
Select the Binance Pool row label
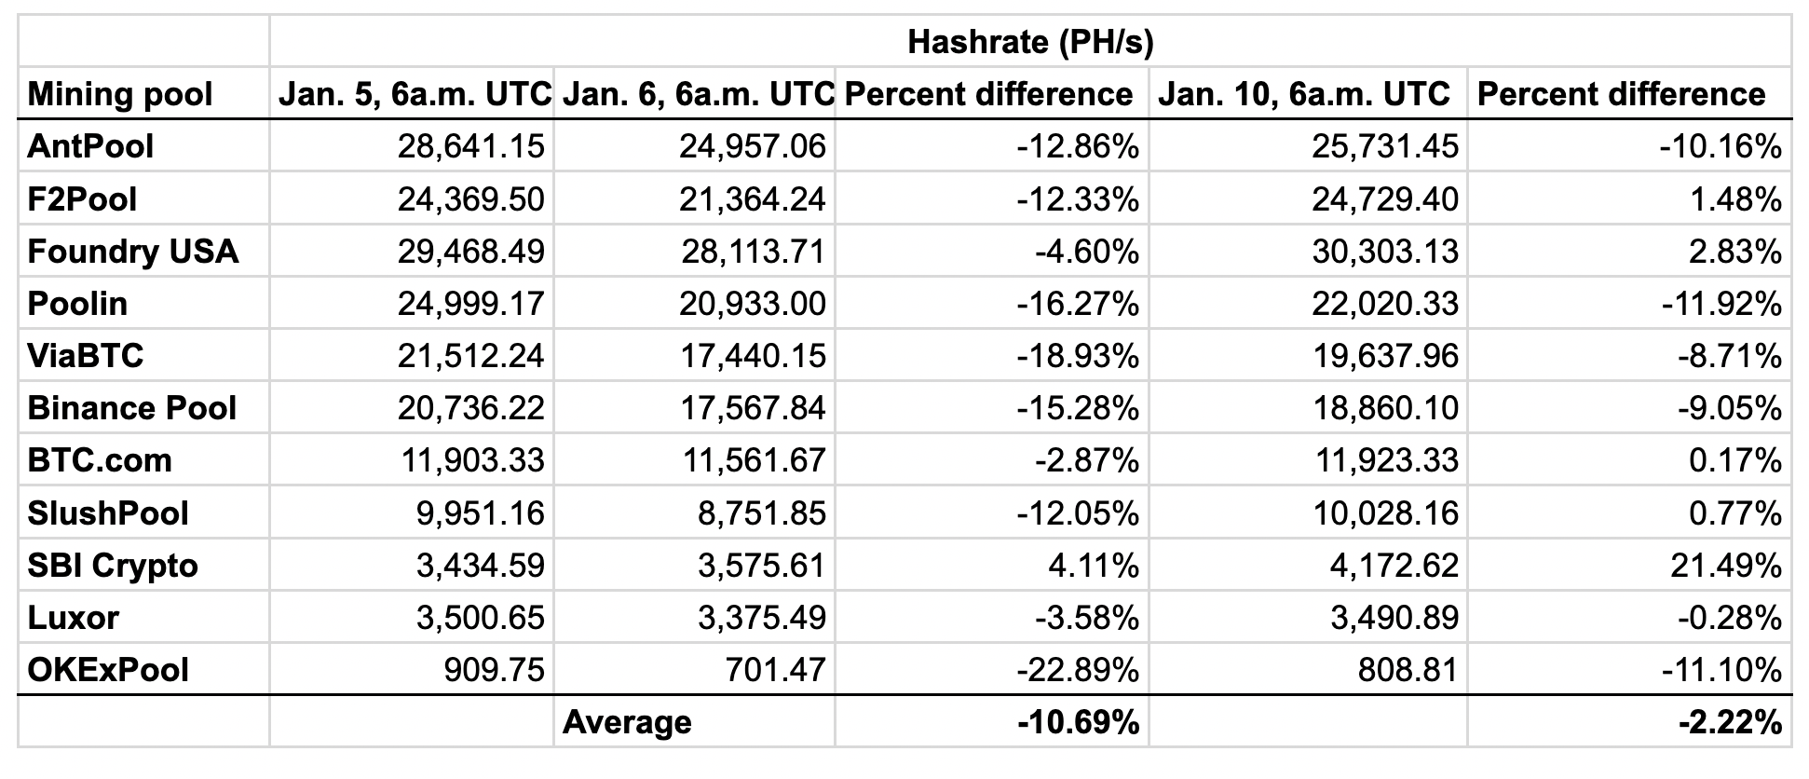[143, 408]
